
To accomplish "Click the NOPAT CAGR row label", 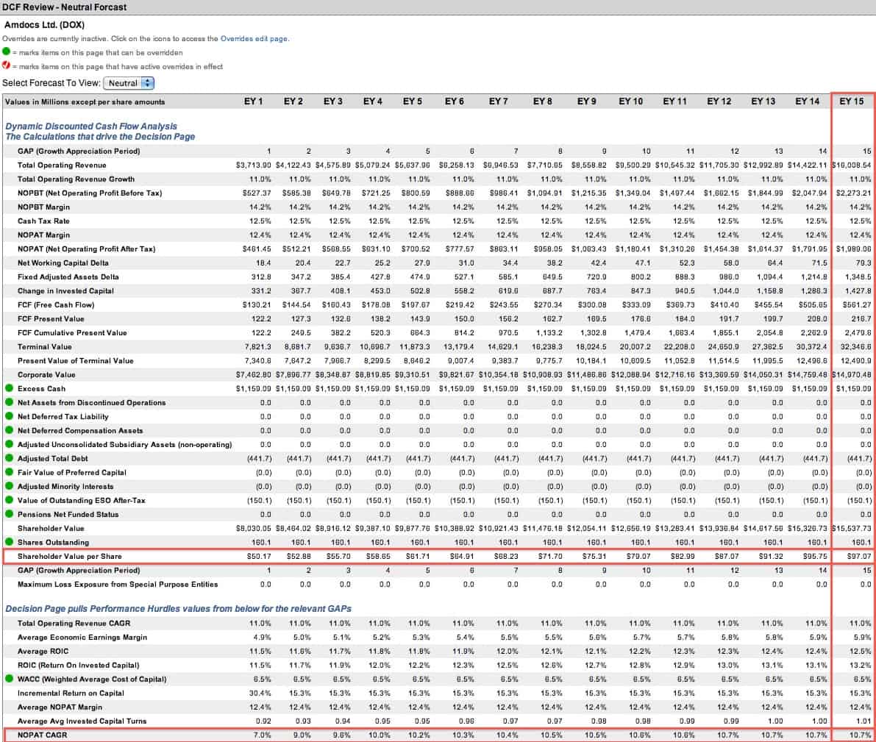I will [43, 735].
